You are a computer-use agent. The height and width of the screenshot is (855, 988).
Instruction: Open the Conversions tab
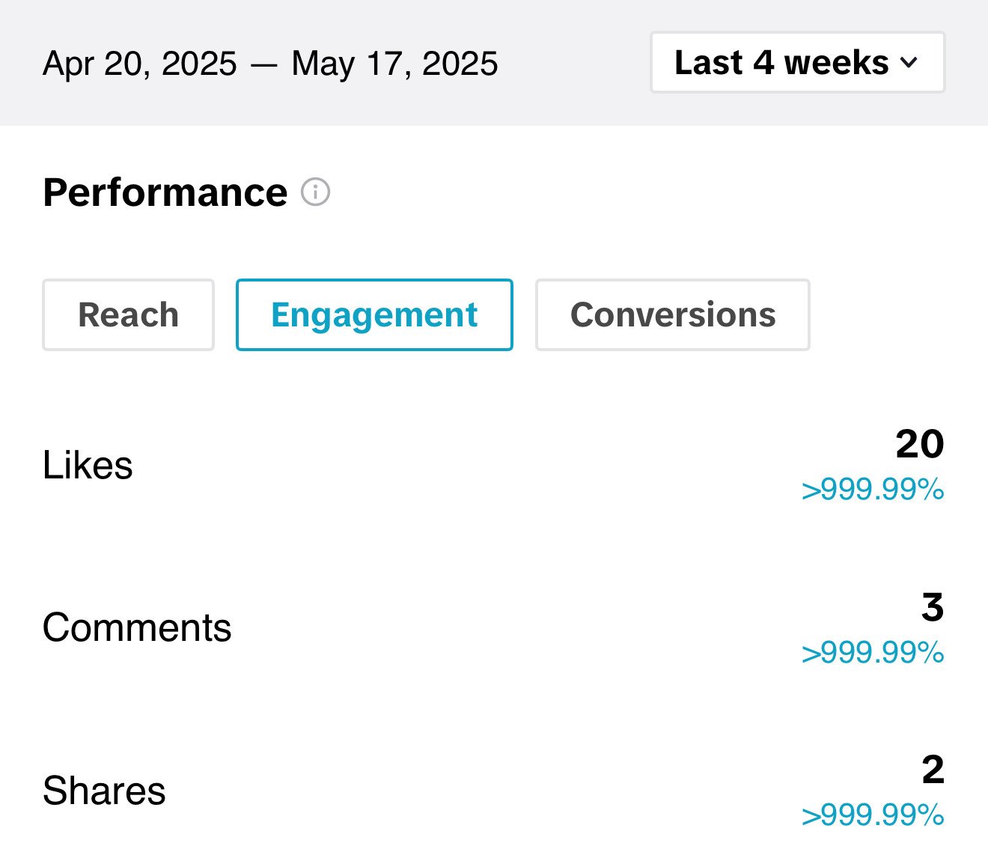pos(672,315)
